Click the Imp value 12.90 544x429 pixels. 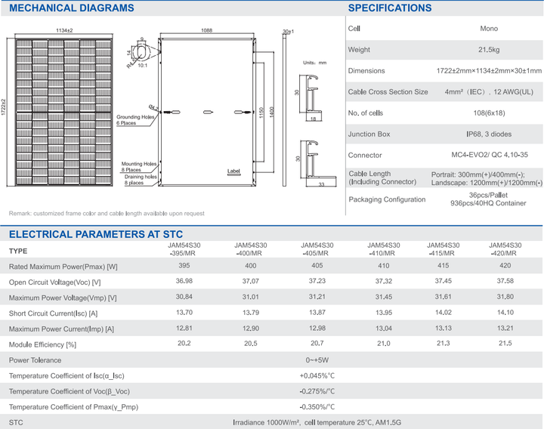point(251,328)
